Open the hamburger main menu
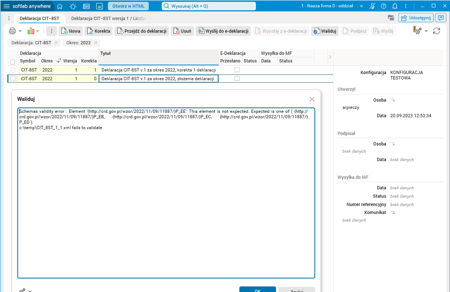 [x=7, y=6]
